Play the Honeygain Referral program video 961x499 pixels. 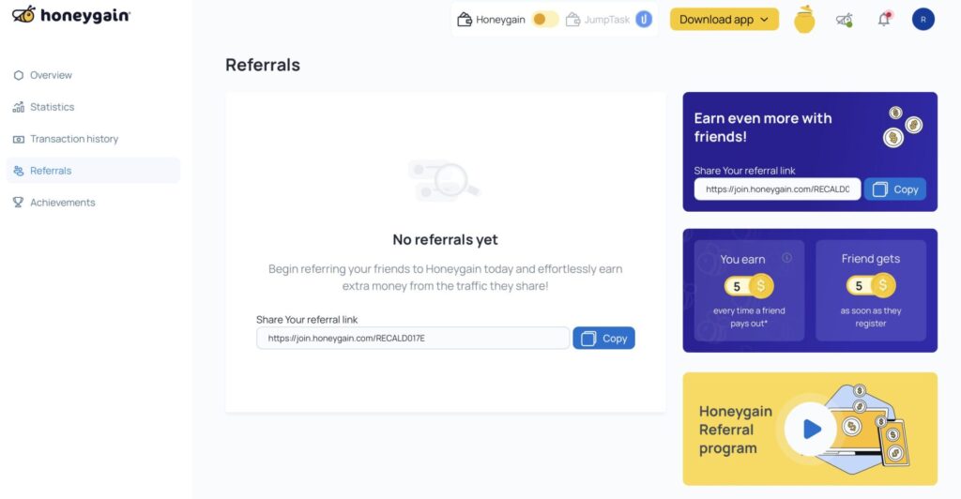click(811, 429)
